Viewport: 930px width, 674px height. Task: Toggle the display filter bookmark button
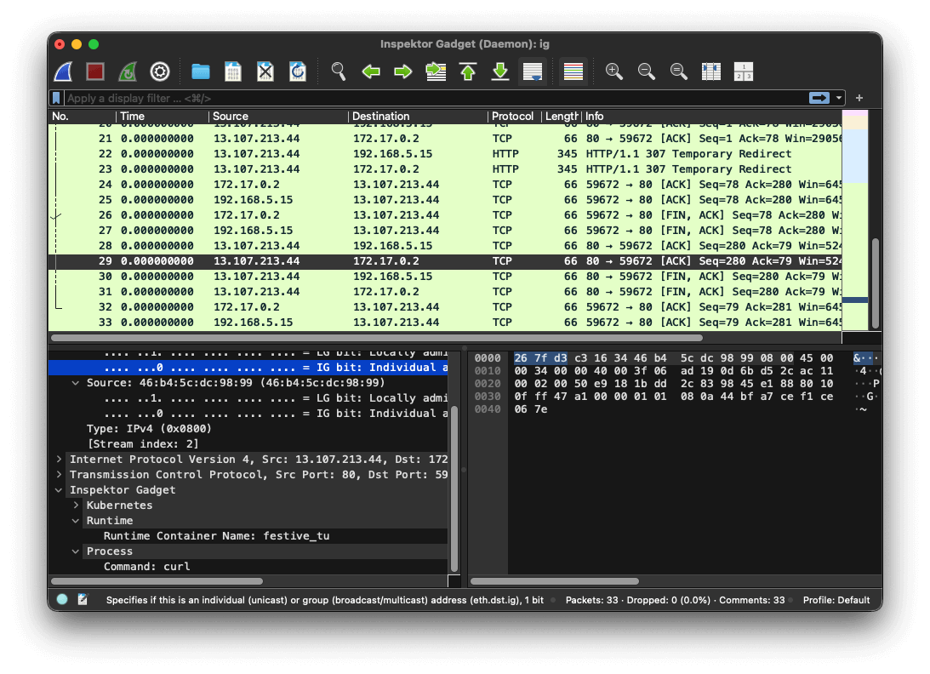point(57,98)
